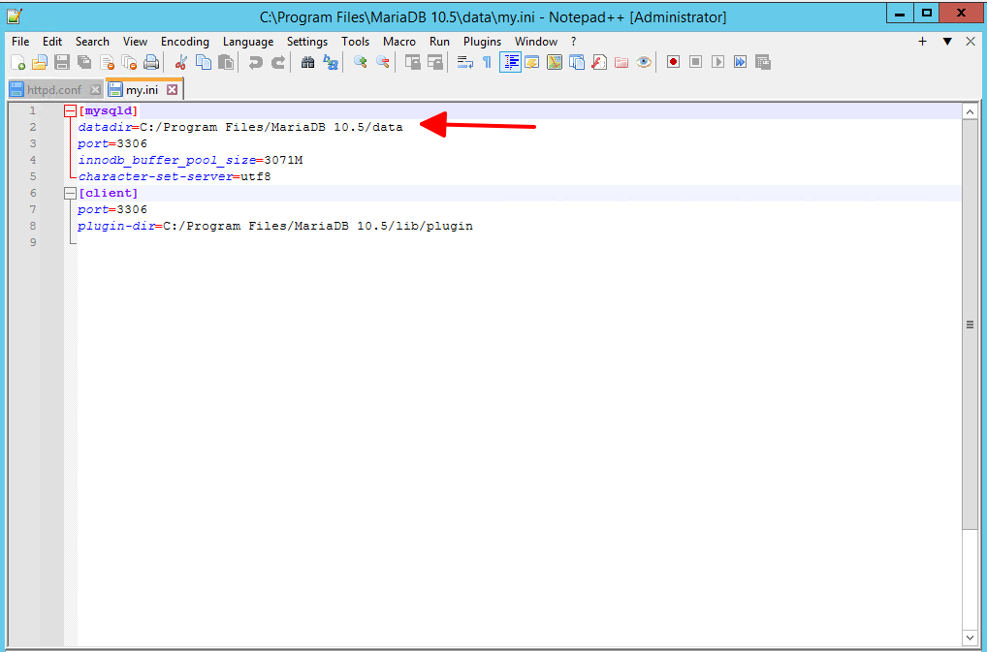Close the current document toolbar icon
The width and height of the screenshot is (987, 652).
(x=107, y=62)
